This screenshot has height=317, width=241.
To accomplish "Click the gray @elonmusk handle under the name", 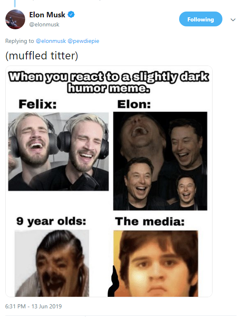I will (x=44, y=25).
